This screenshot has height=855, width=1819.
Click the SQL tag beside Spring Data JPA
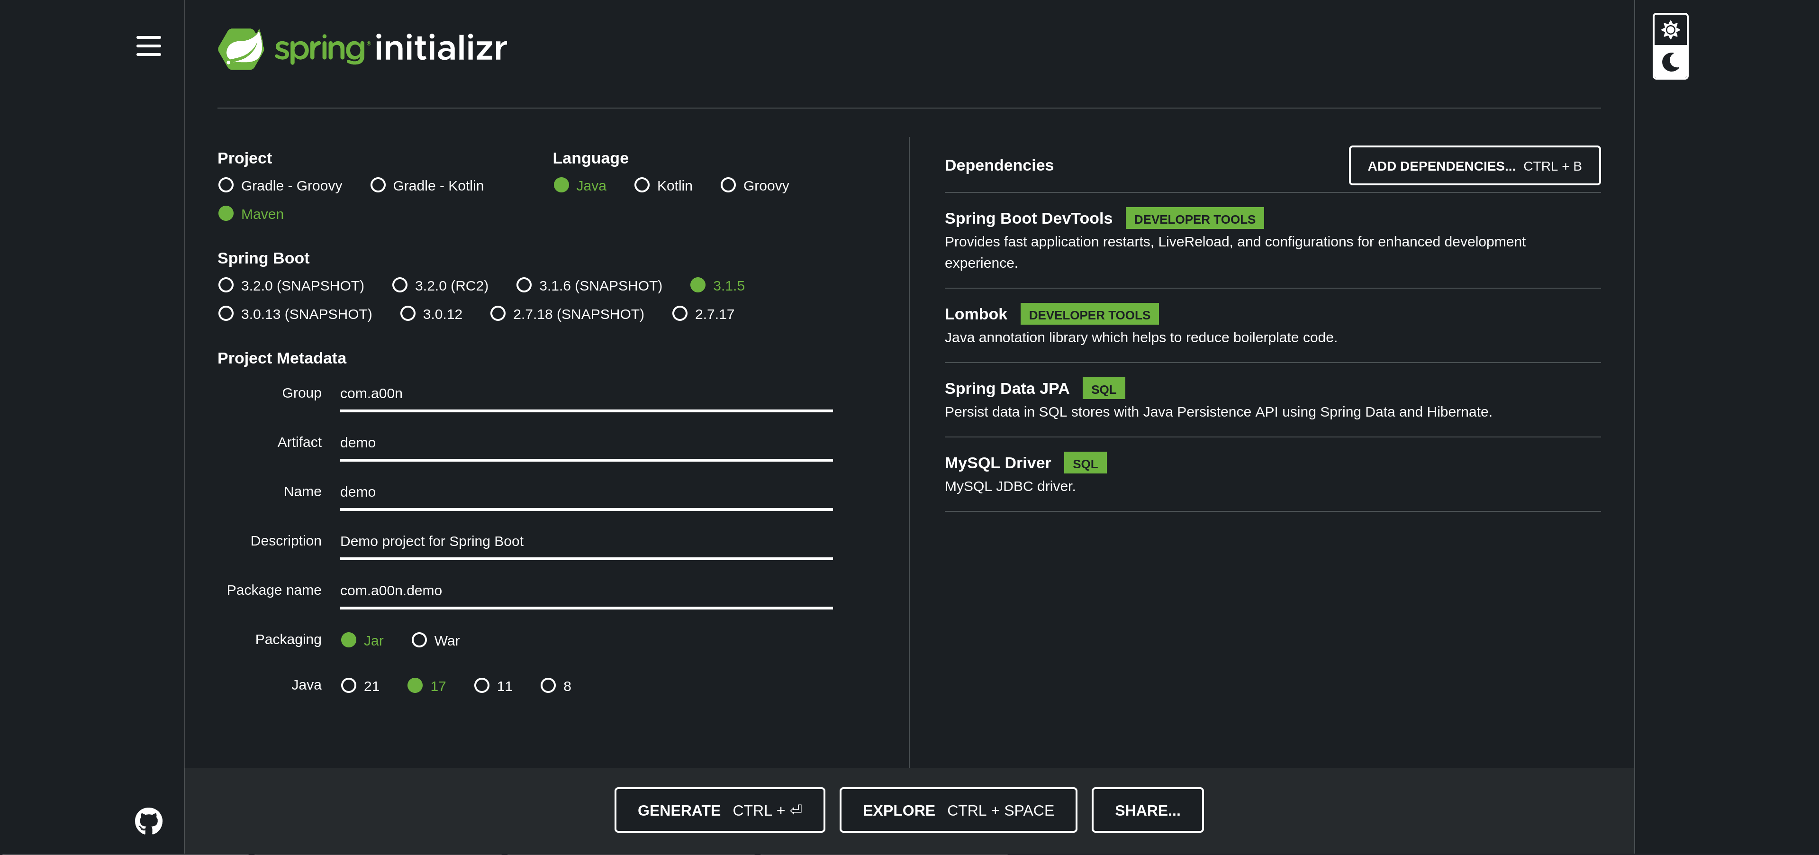click(x=1103, y=389)
